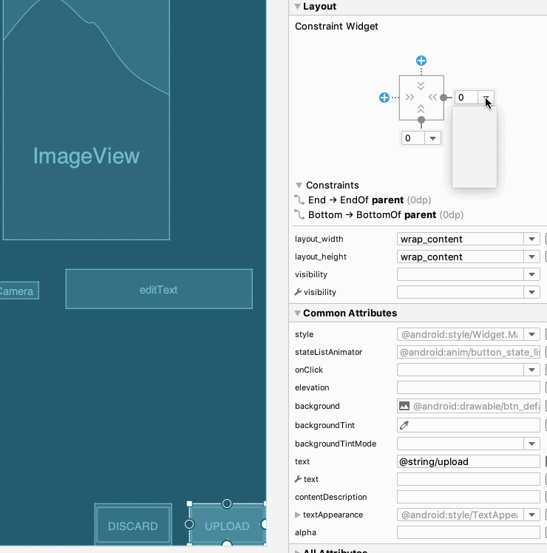Click the left anchor circle of UPLOAD button
547x553 pixels.
tap(189, 524)
